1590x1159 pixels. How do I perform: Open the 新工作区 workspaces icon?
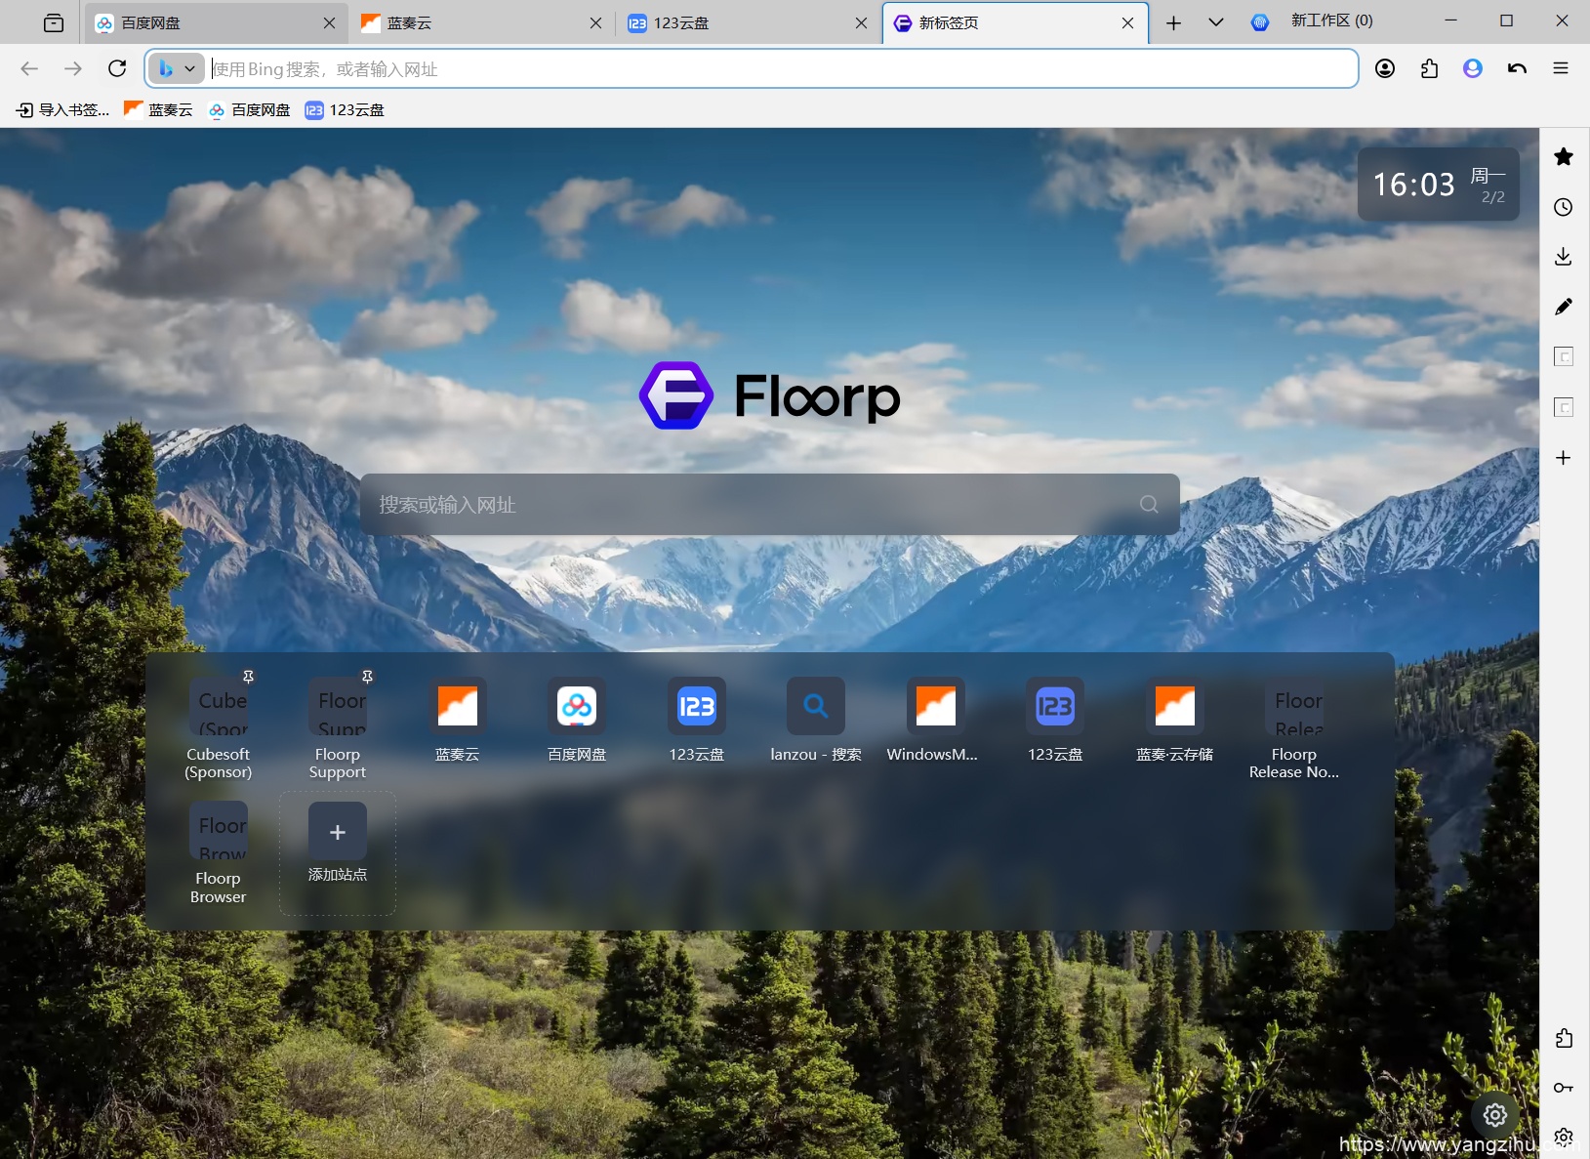click(1260, 21)
